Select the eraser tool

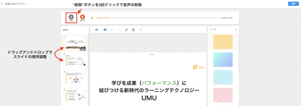tap(140, 30)
